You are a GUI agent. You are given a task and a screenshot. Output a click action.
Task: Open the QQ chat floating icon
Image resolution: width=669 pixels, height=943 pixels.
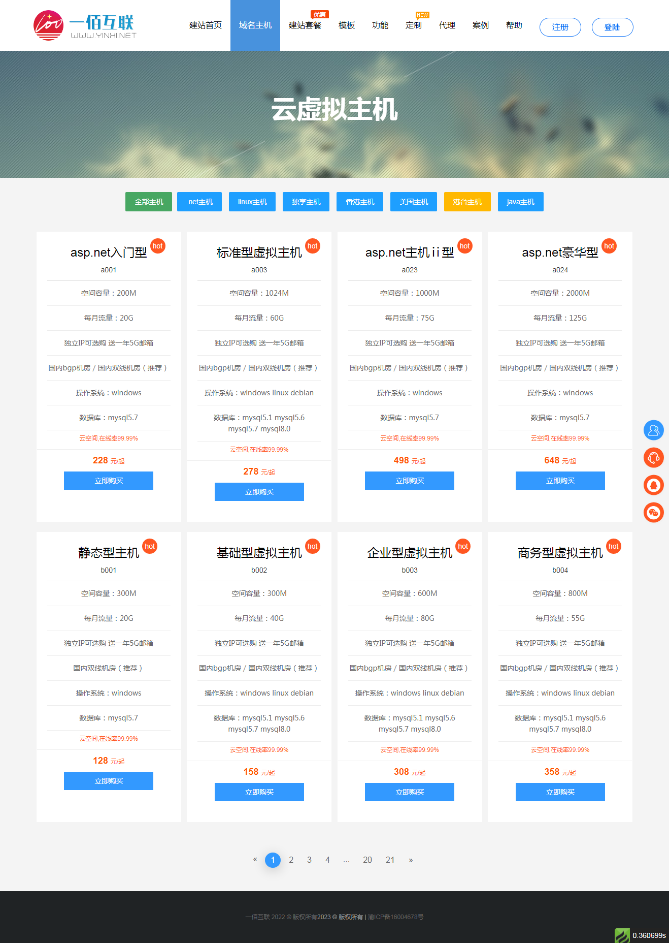(654, 485)
